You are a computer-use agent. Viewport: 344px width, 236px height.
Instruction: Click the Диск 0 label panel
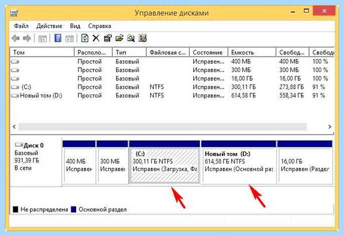click(x=36, y=162)
